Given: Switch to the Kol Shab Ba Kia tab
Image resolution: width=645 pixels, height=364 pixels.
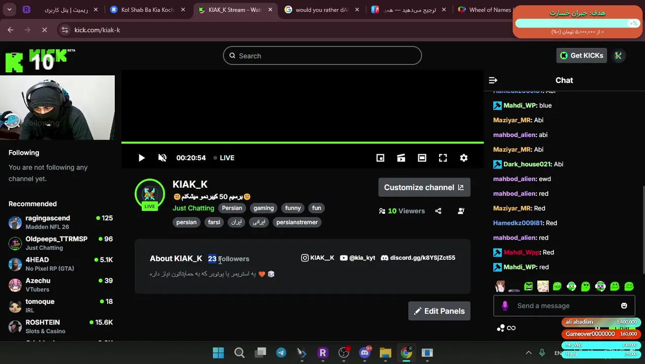Looking at the screenshot, I should 148,10.
